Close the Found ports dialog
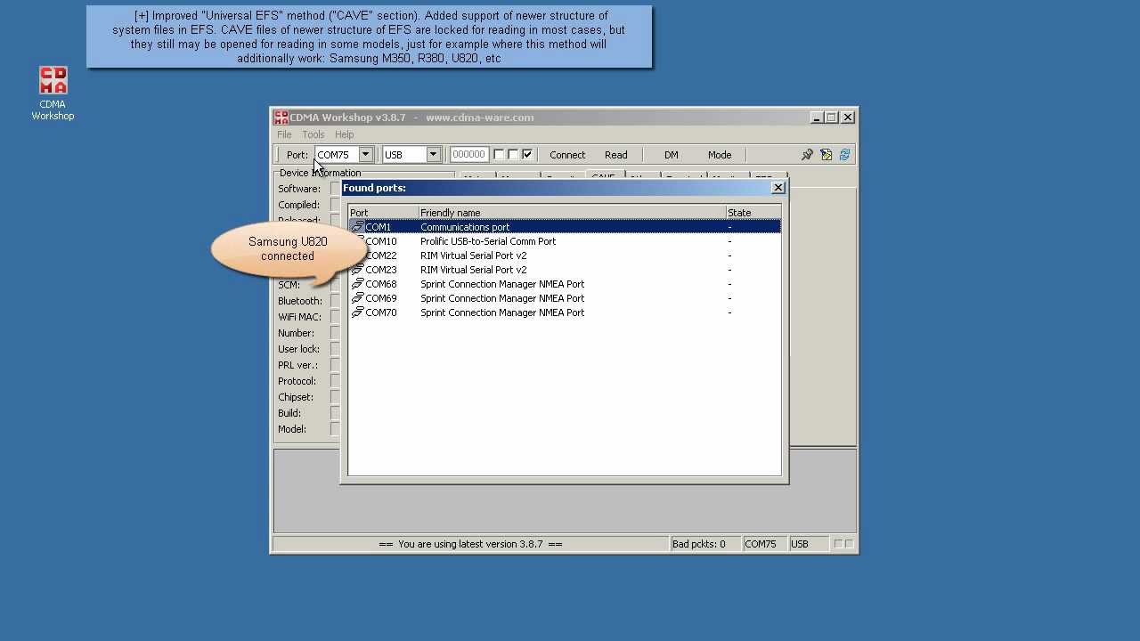Image resolution: width=1140 pixels, height=641 pixels. (x=778, y=188)
